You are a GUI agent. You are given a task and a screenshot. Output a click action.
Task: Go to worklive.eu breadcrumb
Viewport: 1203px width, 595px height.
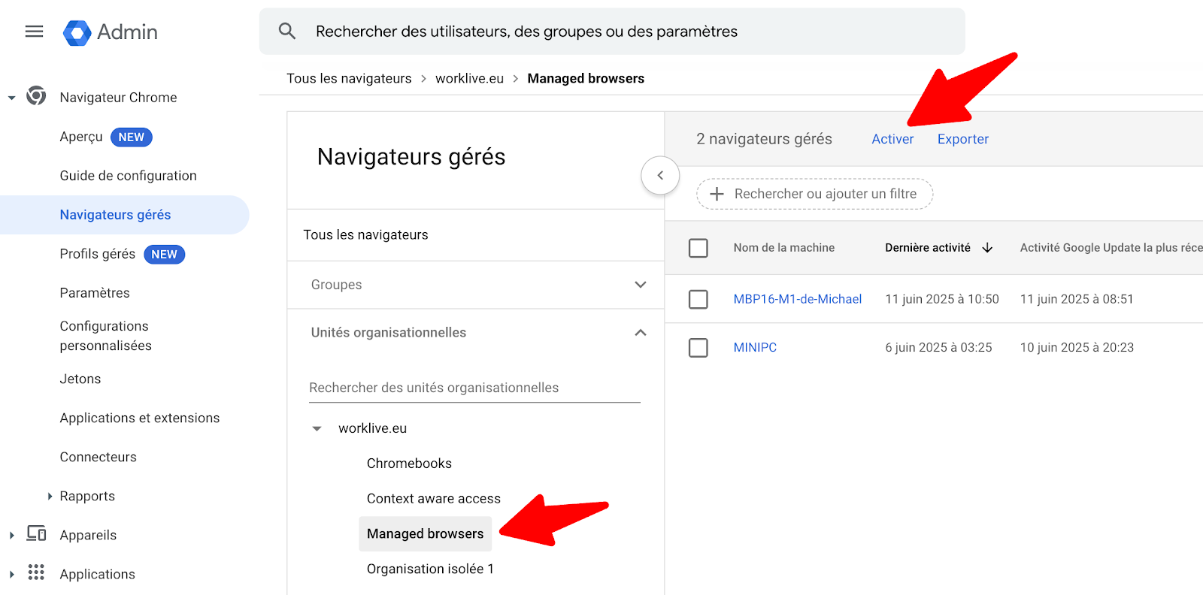tap(469, 78)
